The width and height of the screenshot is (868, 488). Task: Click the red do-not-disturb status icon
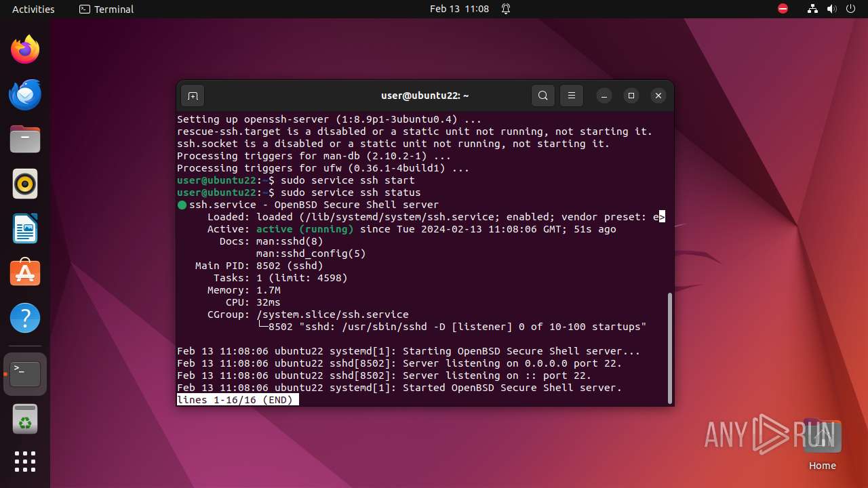tap(783, 9)
